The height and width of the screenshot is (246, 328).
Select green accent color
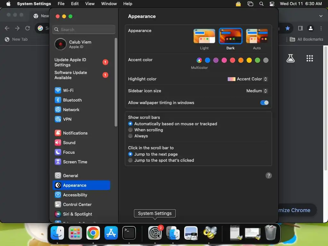click(x=258, y=60)
